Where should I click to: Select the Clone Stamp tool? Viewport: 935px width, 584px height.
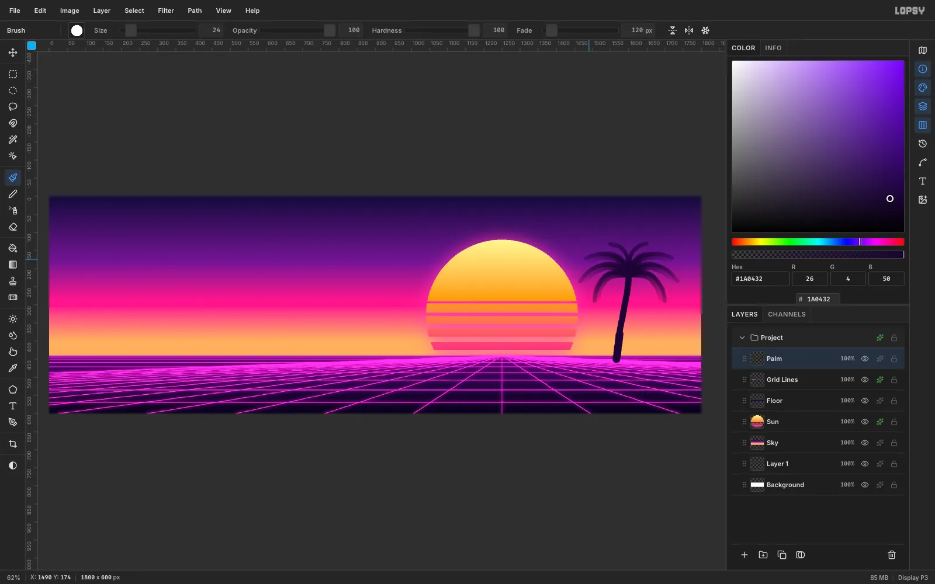(13, 281)
